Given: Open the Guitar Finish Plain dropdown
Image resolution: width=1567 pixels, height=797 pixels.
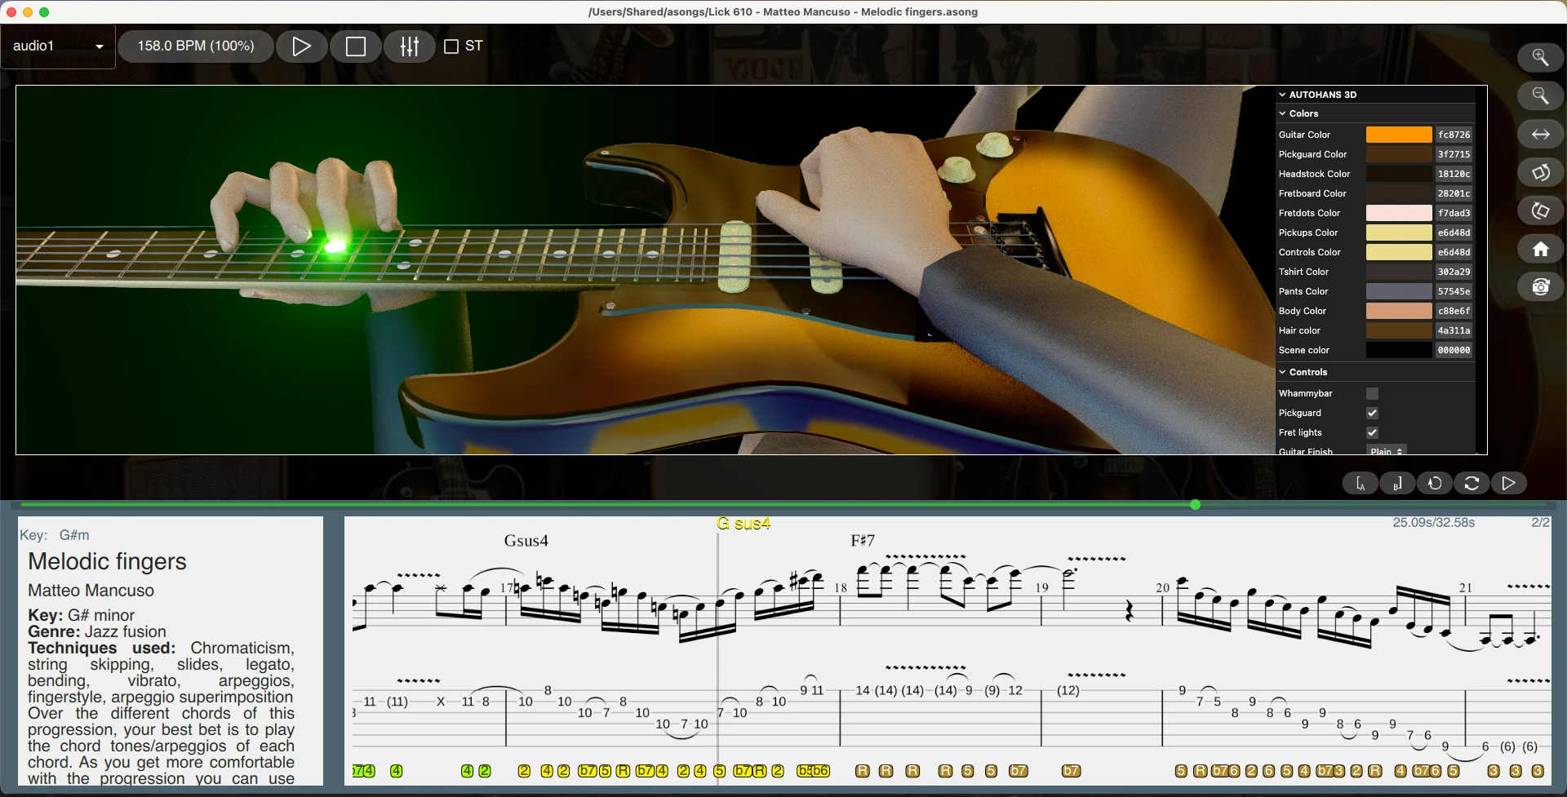Looking at the screenshot, I should pos(1386,450).
